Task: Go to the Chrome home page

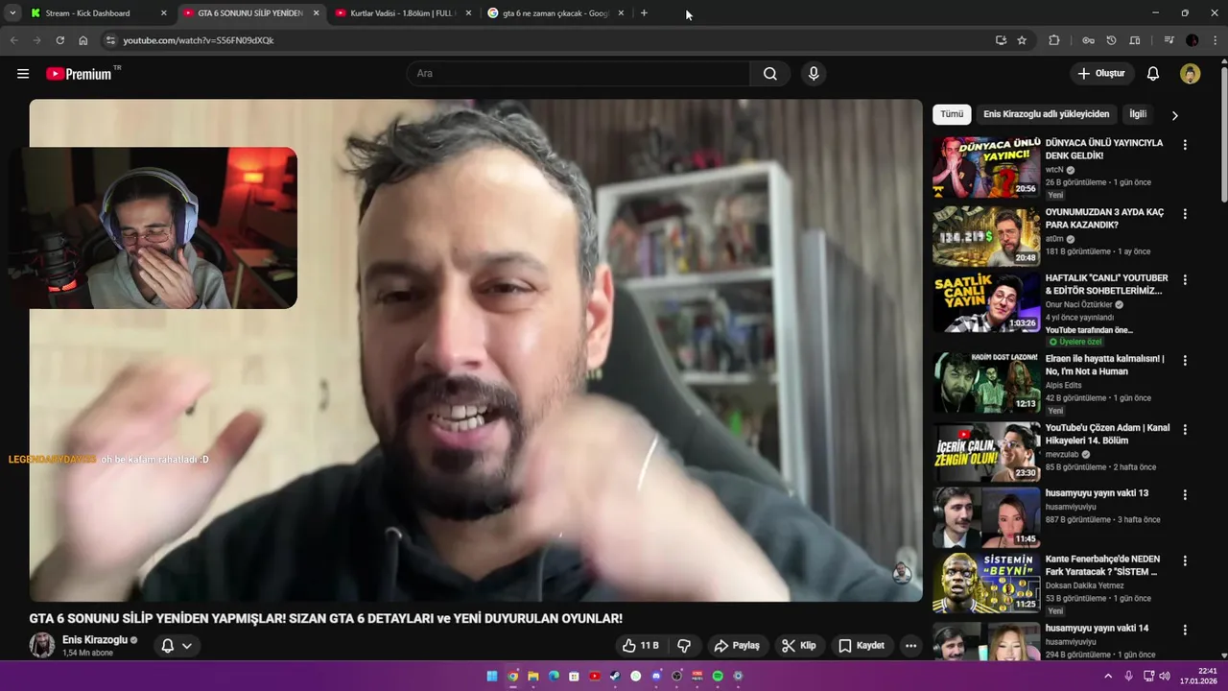Action: coord(83,40)
